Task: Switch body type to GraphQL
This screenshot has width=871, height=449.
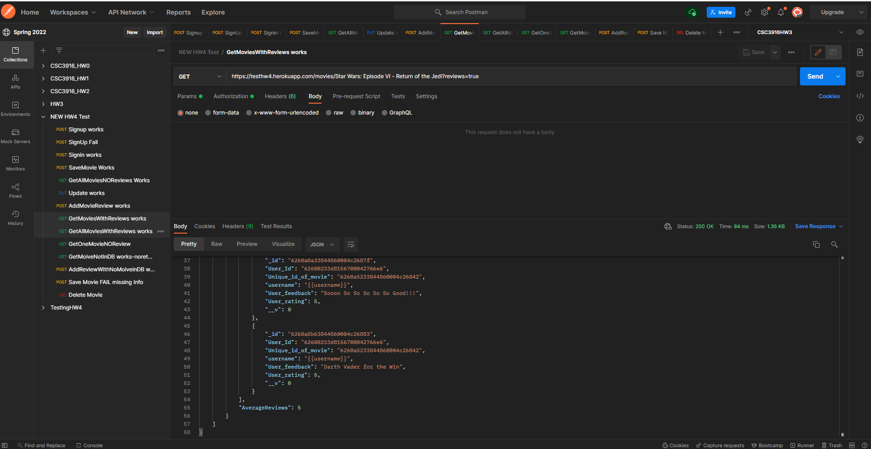Action: (x=385, y=112)
